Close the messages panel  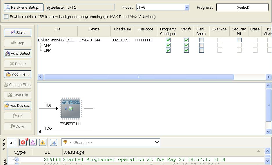pos(4,140)
